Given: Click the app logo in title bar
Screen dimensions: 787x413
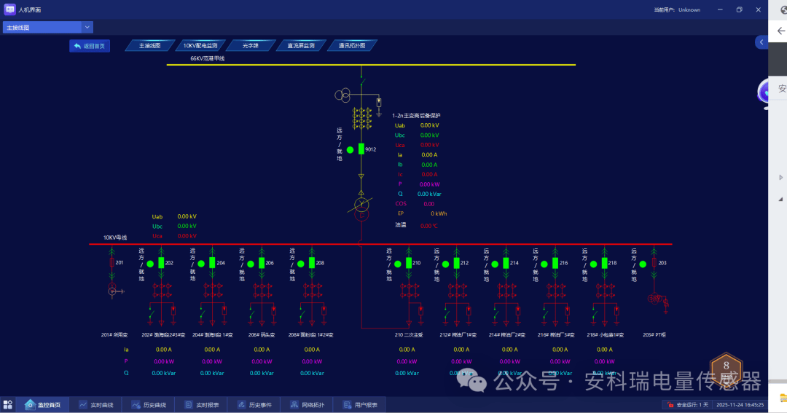Looking at the screenshot, I should pyautogui.click(x=9, y=9).
